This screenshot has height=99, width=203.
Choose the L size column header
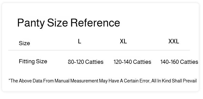(x=79, y=41)
